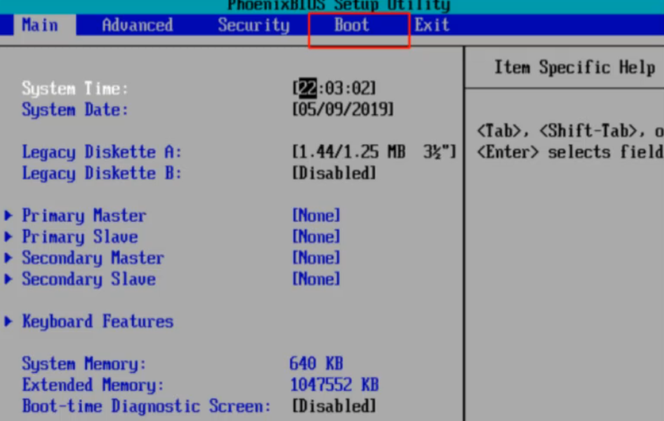
Task: Select the Boot tab
Action: click(x=352, y=25)
